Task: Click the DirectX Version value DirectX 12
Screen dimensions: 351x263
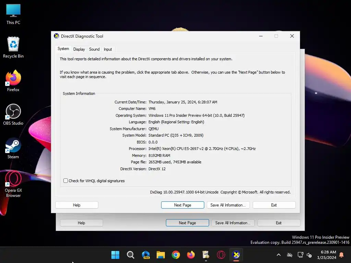Action: tap(157, 169)
